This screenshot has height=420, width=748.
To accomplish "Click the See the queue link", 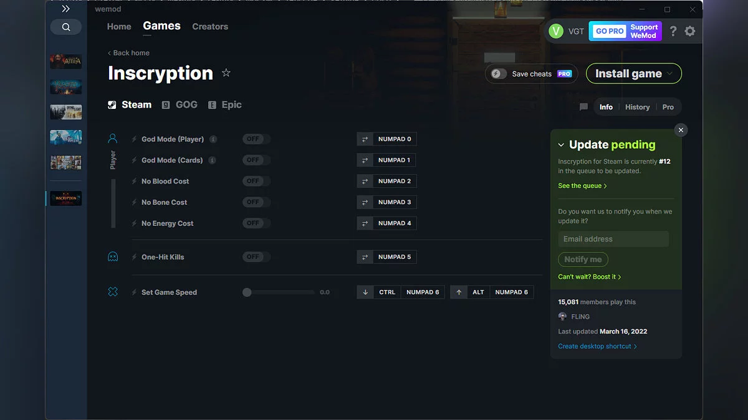I will pyautogui.click(x=581, y=185).
